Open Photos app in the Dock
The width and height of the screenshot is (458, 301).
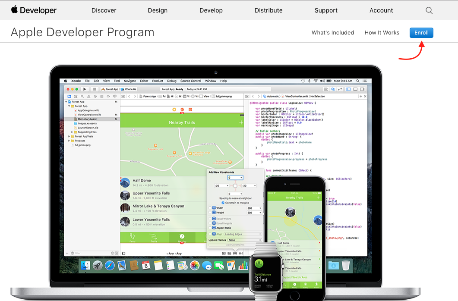195,266
